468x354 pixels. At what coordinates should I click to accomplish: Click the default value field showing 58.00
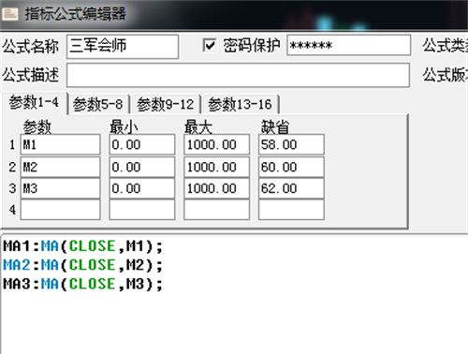tap(291, 144)
